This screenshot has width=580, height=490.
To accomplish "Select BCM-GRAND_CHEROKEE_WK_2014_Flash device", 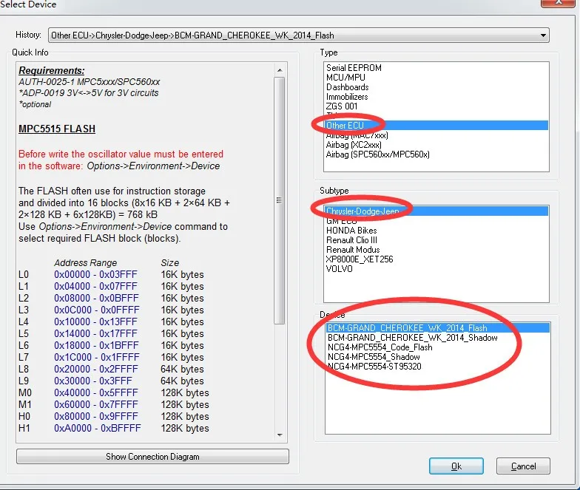I will [438, 328].
